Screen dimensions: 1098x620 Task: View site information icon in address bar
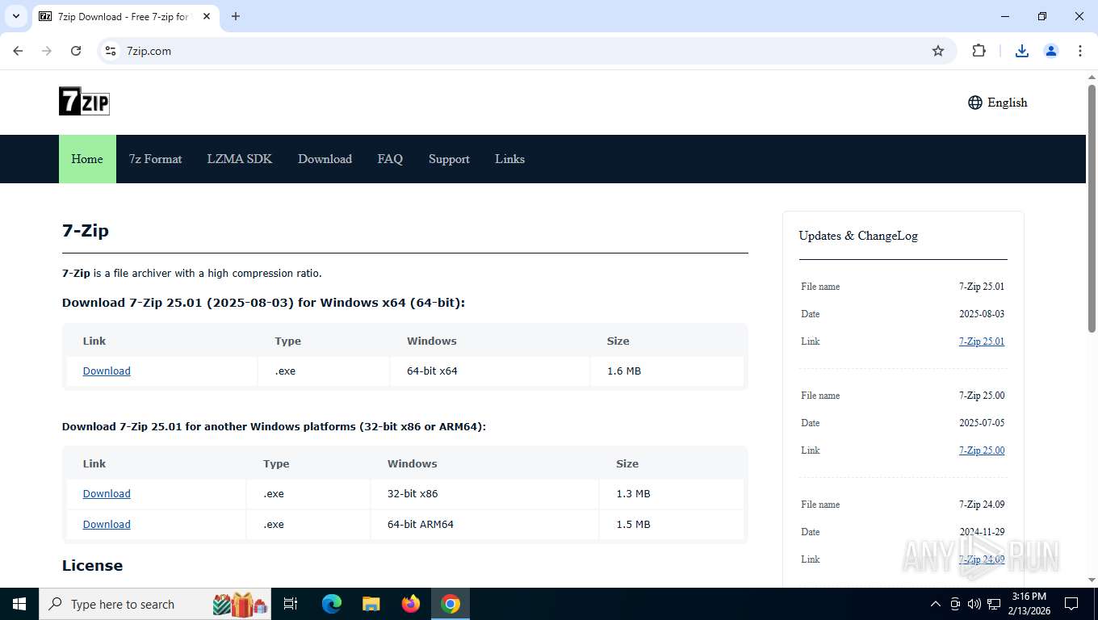111,51
